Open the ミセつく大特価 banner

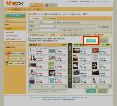point(15,53)
